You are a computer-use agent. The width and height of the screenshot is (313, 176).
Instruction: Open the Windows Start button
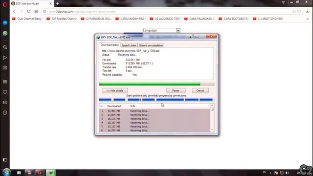click(6, 173)
